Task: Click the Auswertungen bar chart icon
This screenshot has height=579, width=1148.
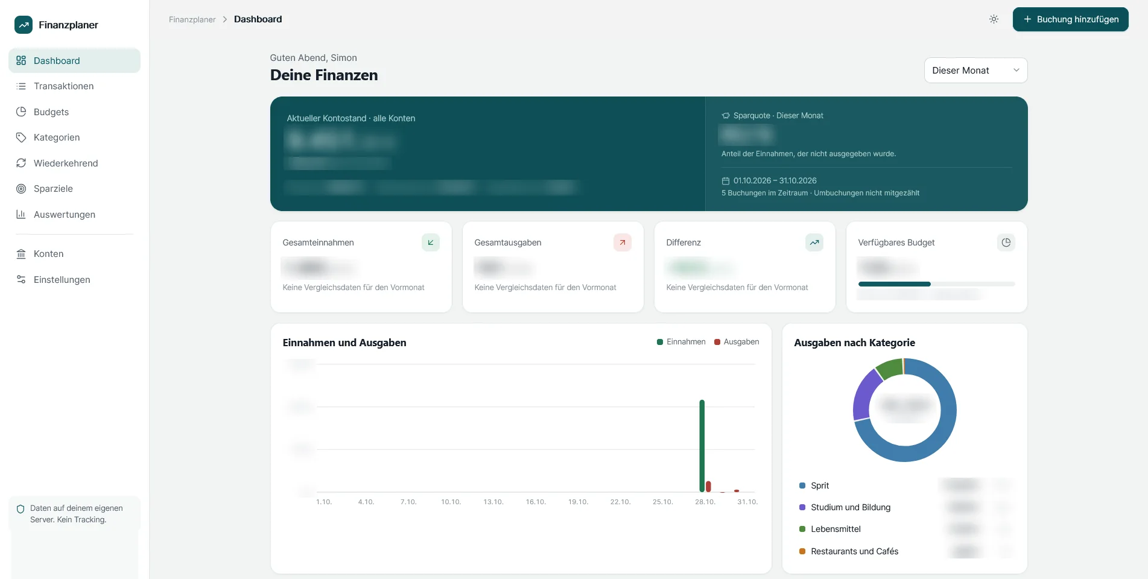Action: [21, 214]
